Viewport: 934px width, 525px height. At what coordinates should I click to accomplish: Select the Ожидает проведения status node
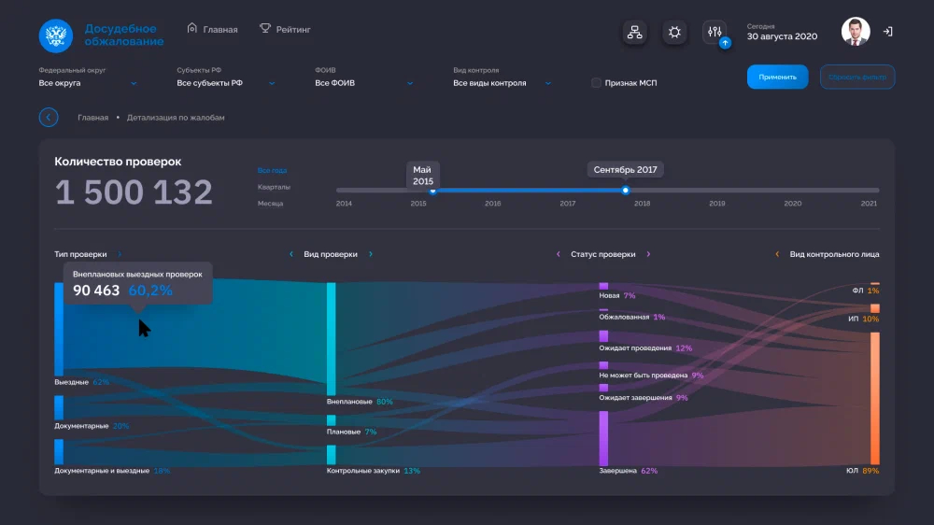[x=603, y=336]
